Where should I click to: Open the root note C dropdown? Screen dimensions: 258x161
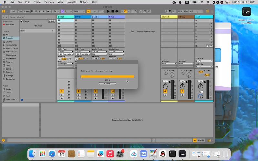(x=68, y=11)
